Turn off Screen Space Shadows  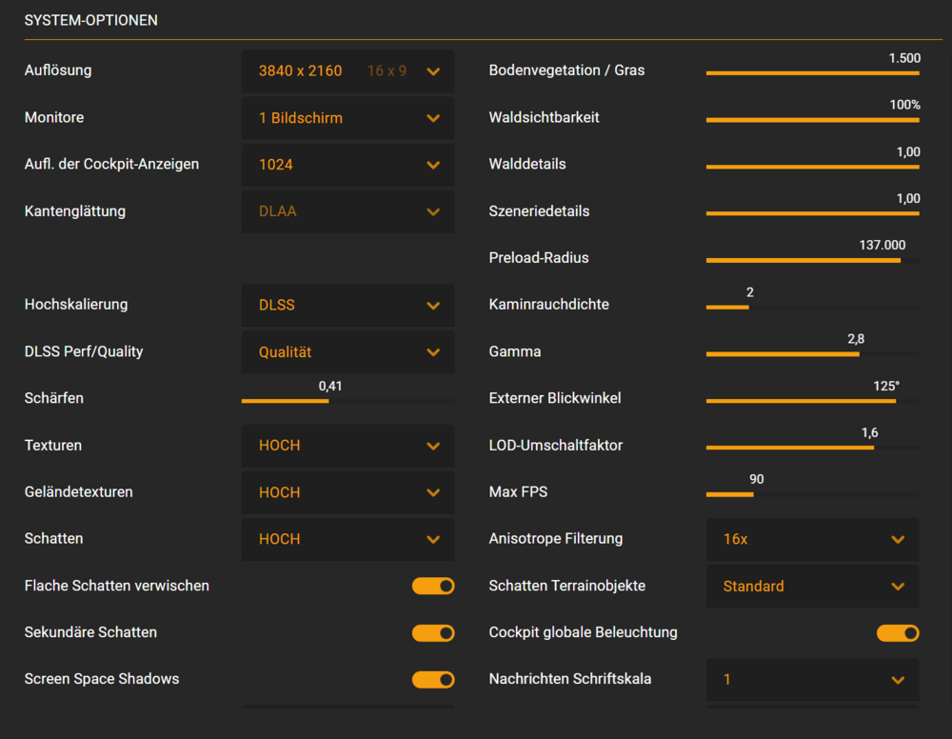pyautogui.click(x=433, y=679)
